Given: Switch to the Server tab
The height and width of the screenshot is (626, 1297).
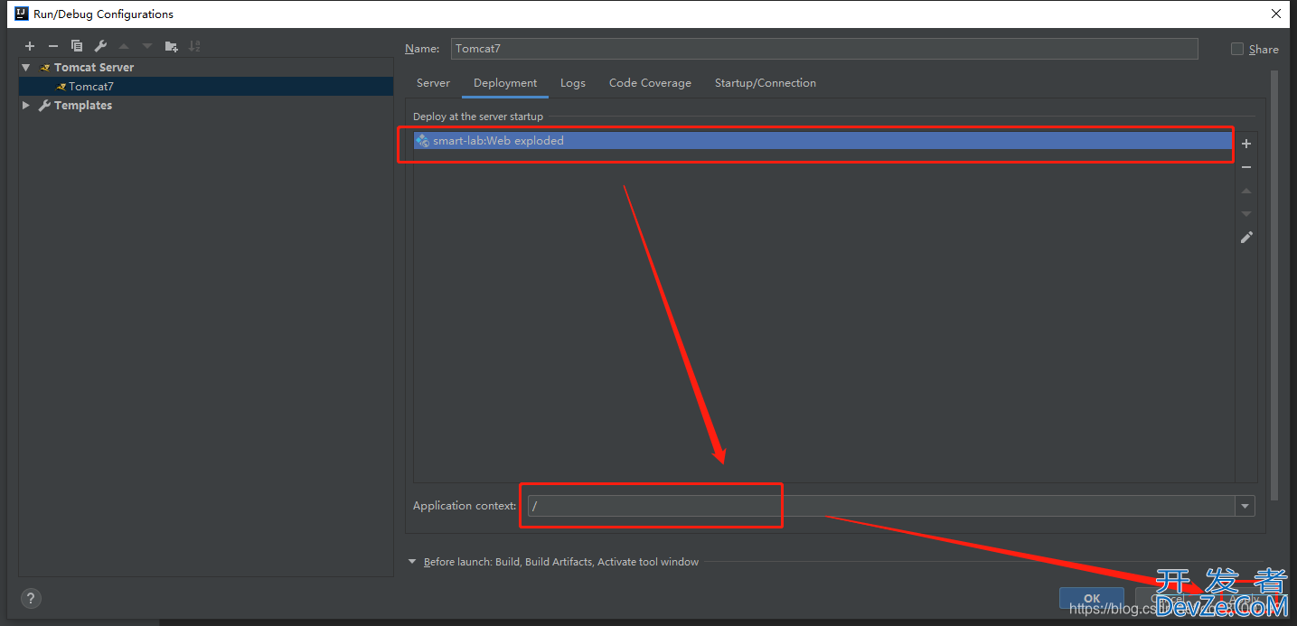Looking at the screenshot, I should (433, 83).
